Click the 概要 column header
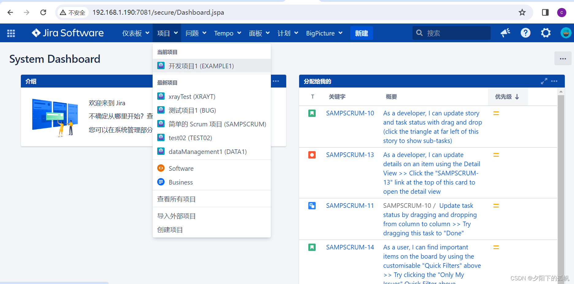The width and height of the screenshot is (574, 284). pos(391,97)
